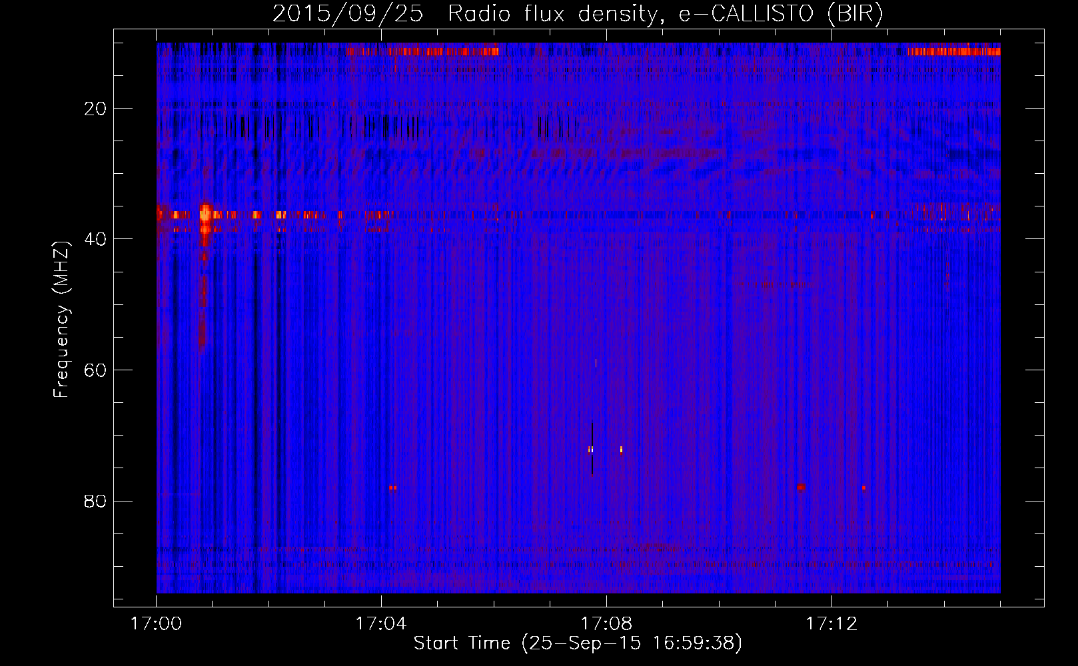Screen dimensions: 1078x666
Task: Click the '20' frequency tick label
Action: pyautogui.click(x=96, y=109)
